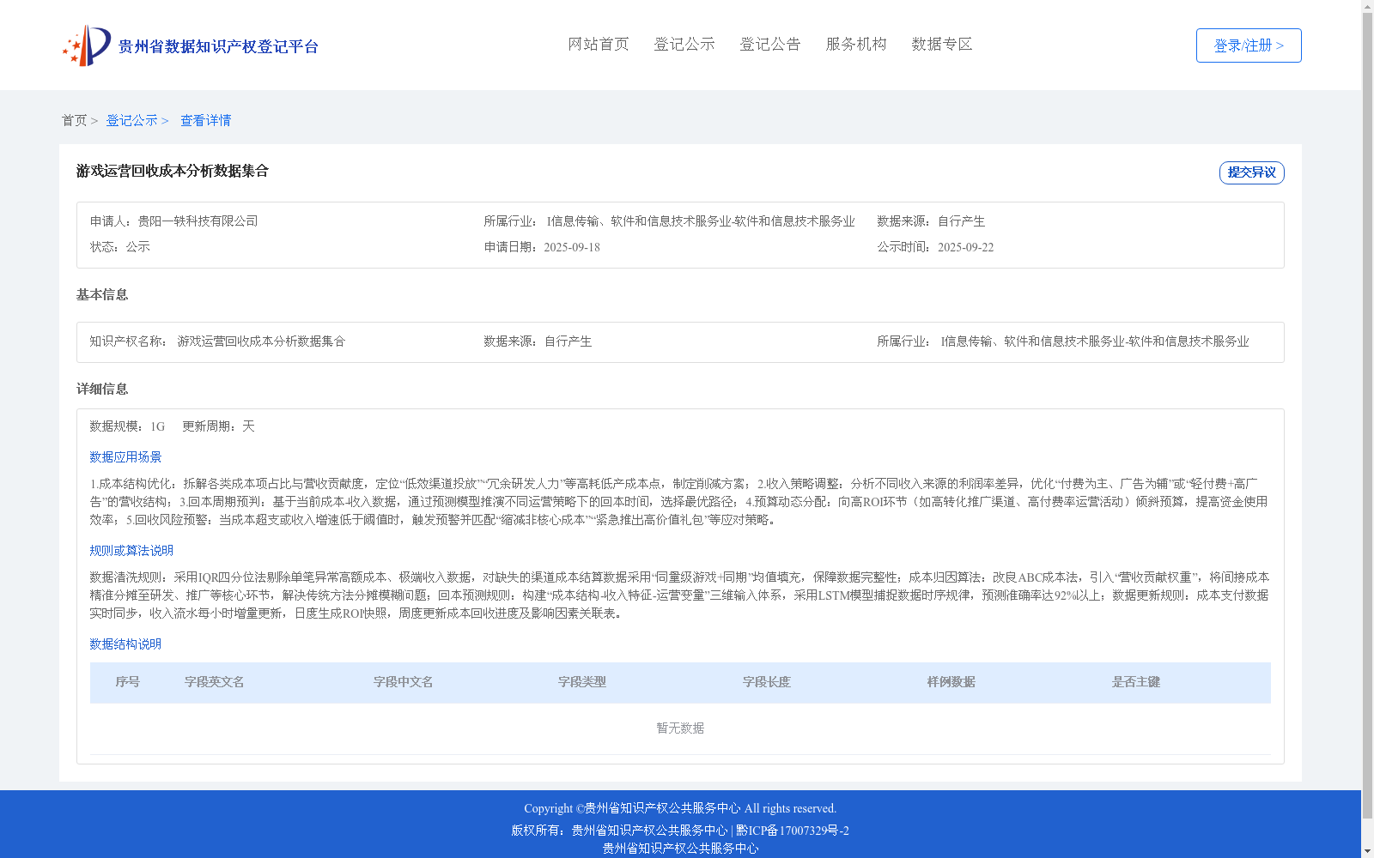This screenshot has height=858, width=1374.
Task: Click the 提交异议 button
Action: 1252,172
